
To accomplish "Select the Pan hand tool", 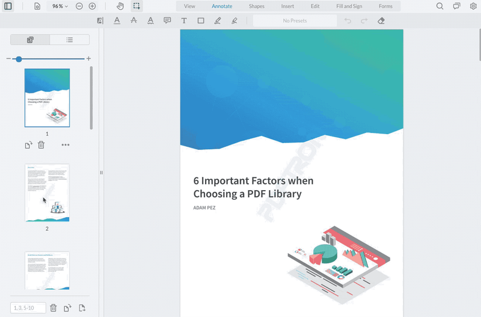I will 120,6.
